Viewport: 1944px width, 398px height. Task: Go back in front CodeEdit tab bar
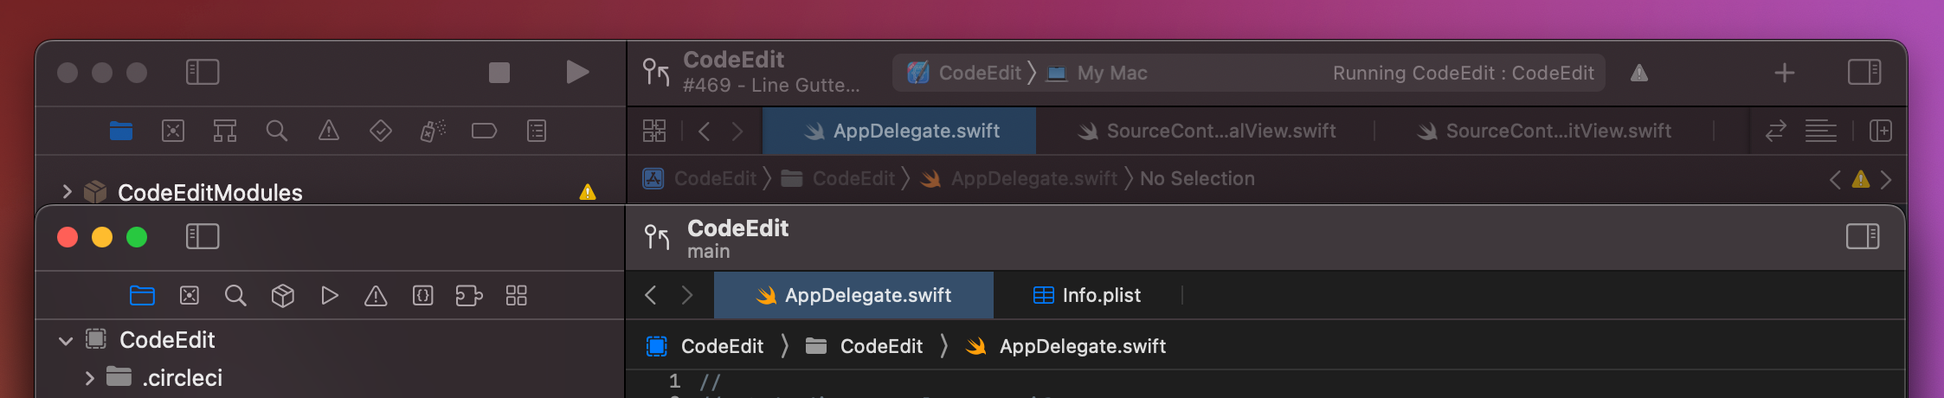pos(651,295)
